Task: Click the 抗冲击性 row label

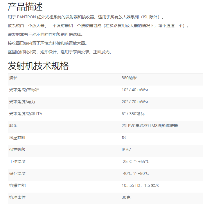Action: [x=17, y=197]
